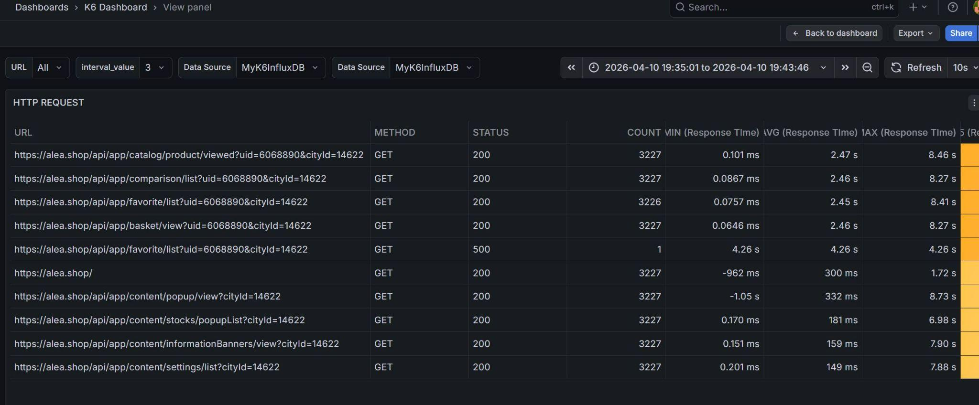
Task: Click the K6 Dashboard breadcrumb
Action: 116,7
